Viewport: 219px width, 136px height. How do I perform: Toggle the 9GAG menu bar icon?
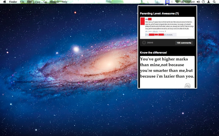[x=167, y=2]
